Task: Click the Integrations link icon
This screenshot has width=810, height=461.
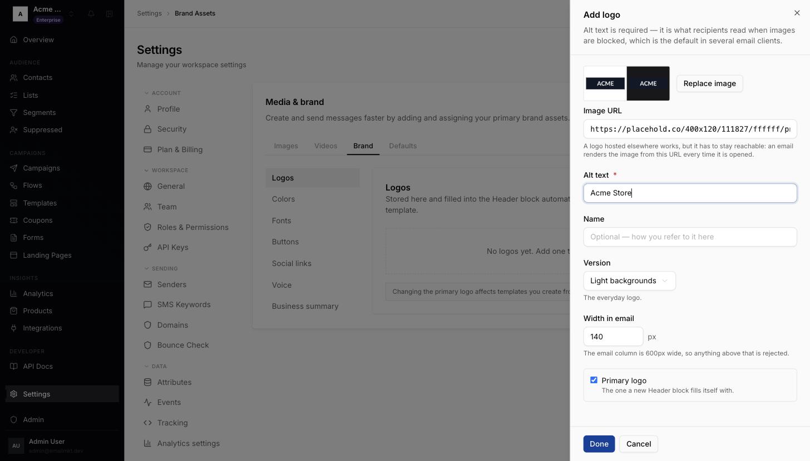Action: pyautogui.click(x=14, y=328)
